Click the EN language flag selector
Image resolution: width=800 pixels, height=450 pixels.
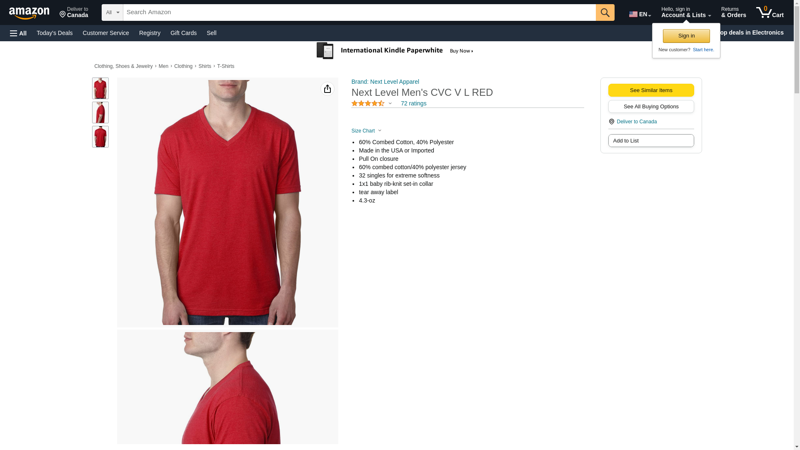pyautogui.click(x=640, y=14)
